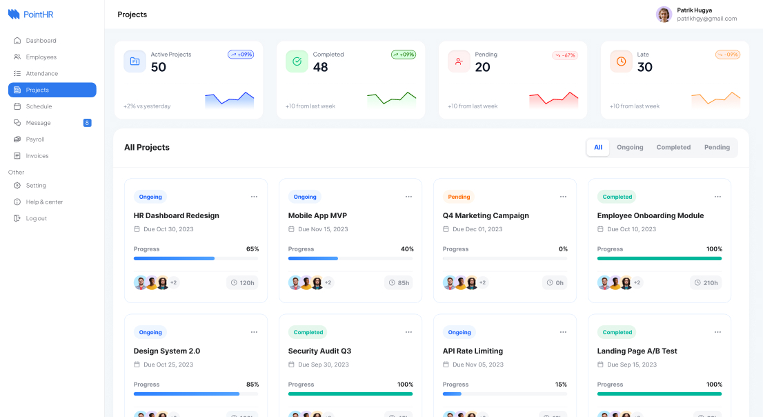Click the Due Dec 01, 2023 date

(477, 229)
